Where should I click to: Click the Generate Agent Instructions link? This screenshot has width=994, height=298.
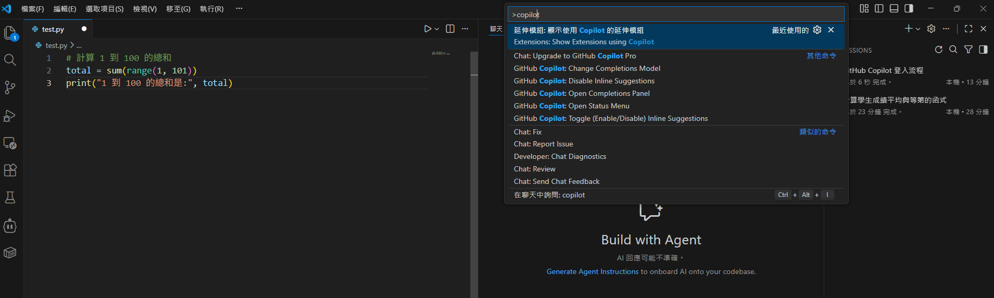click(592, 271)
